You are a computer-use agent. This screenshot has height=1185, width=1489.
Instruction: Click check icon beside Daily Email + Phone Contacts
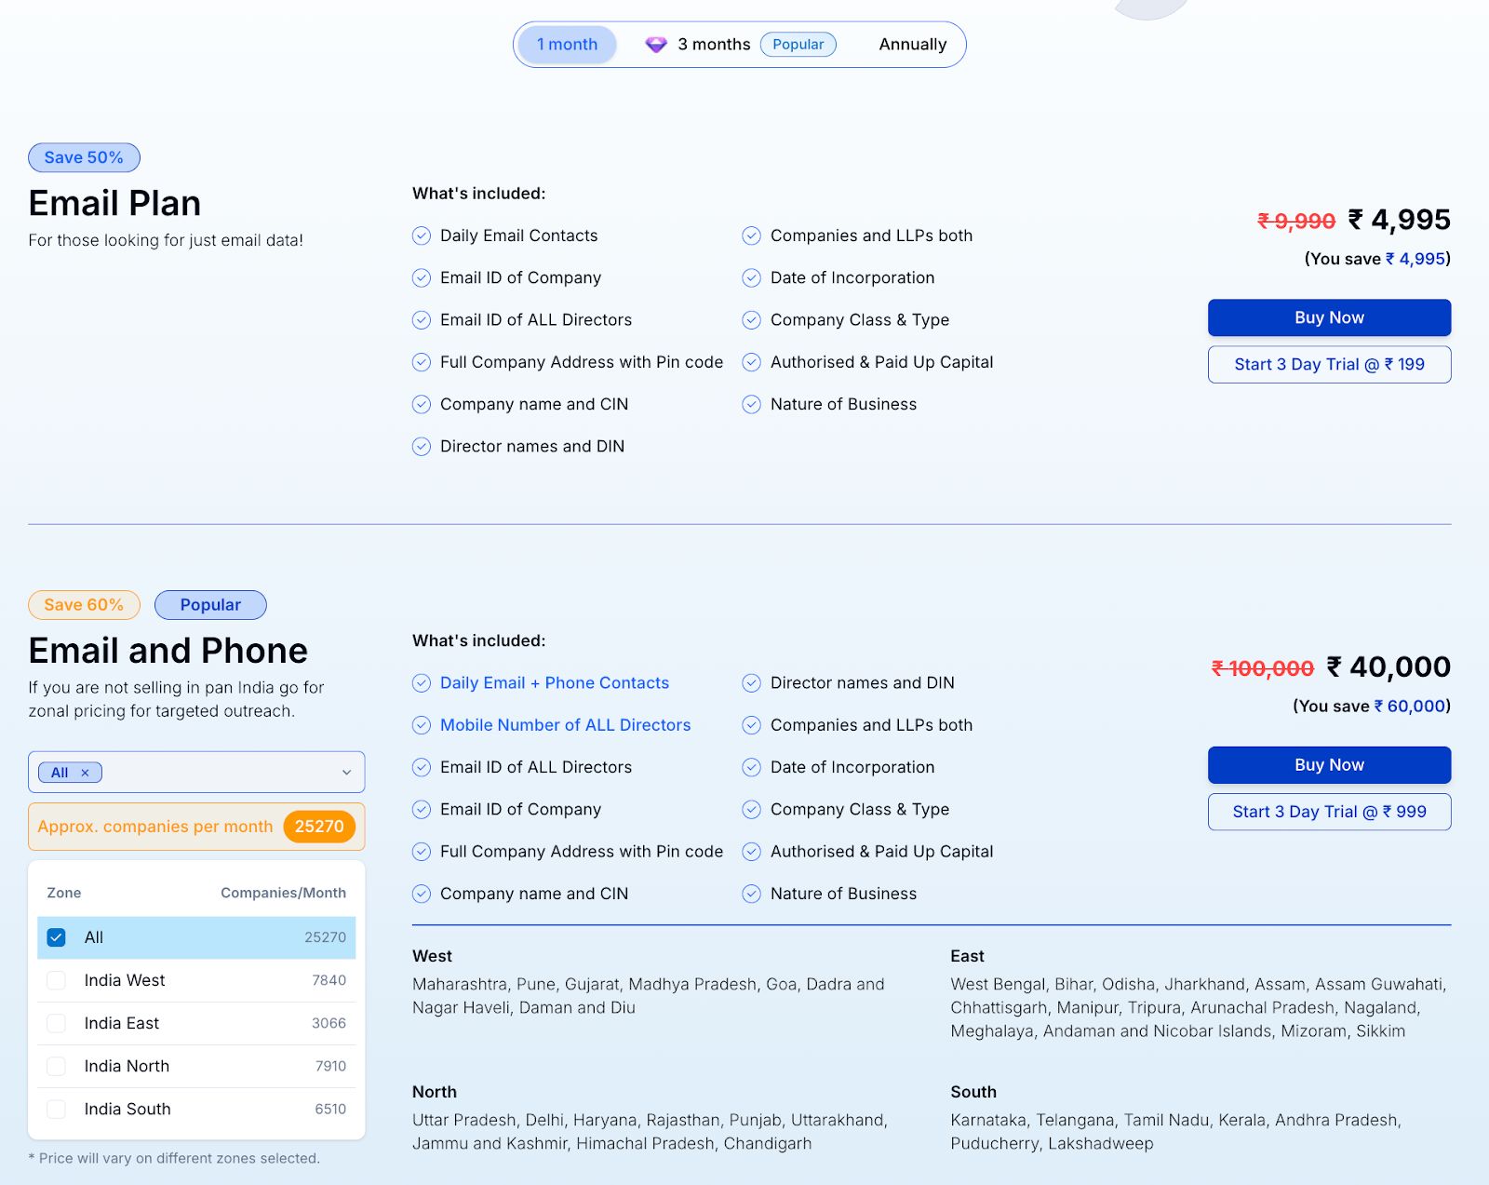pos(422,683)
